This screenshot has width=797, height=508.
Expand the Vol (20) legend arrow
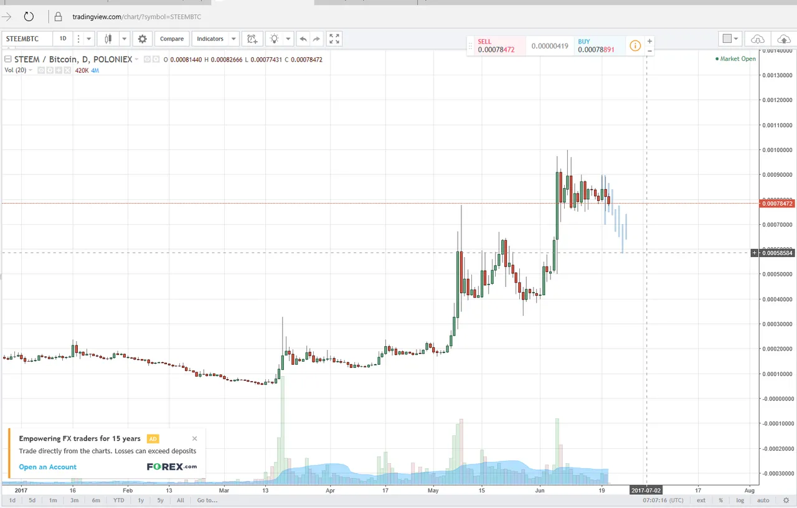31,70
